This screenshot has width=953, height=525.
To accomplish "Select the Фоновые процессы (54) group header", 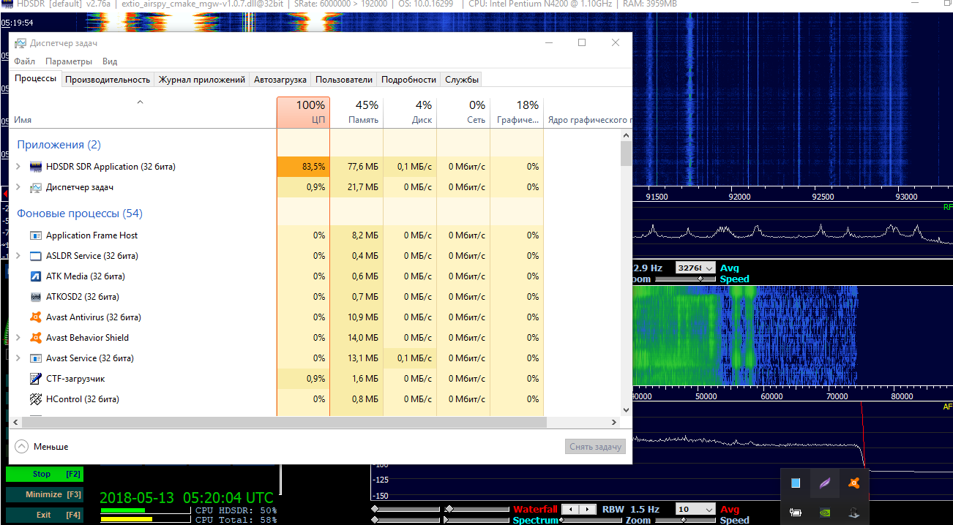I will point(80,214).
